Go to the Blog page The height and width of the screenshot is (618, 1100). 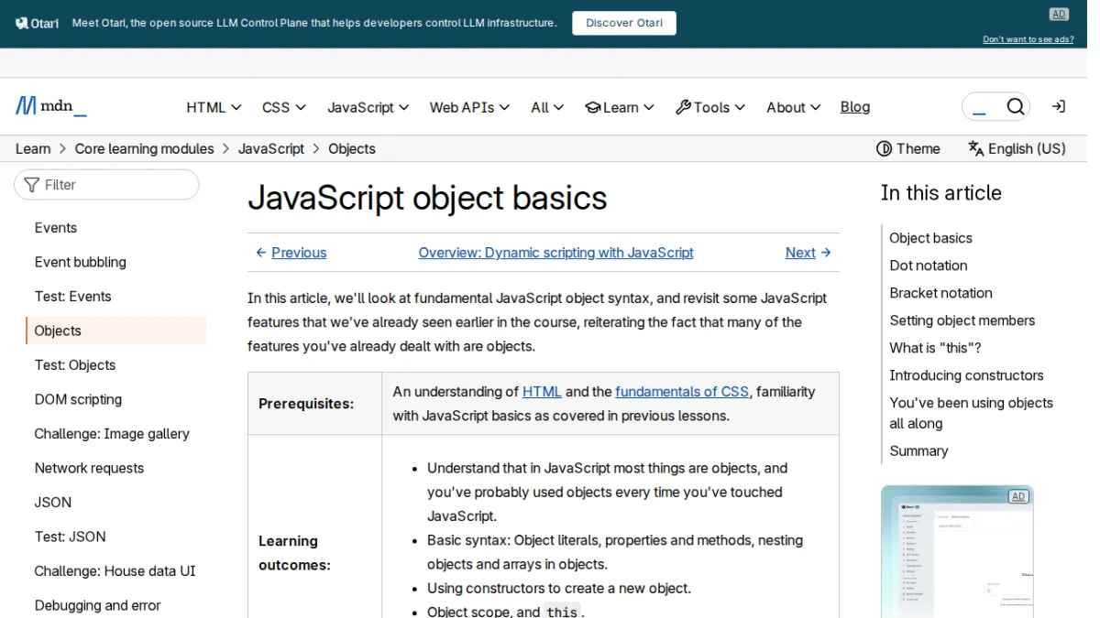(x=855, y=107)
